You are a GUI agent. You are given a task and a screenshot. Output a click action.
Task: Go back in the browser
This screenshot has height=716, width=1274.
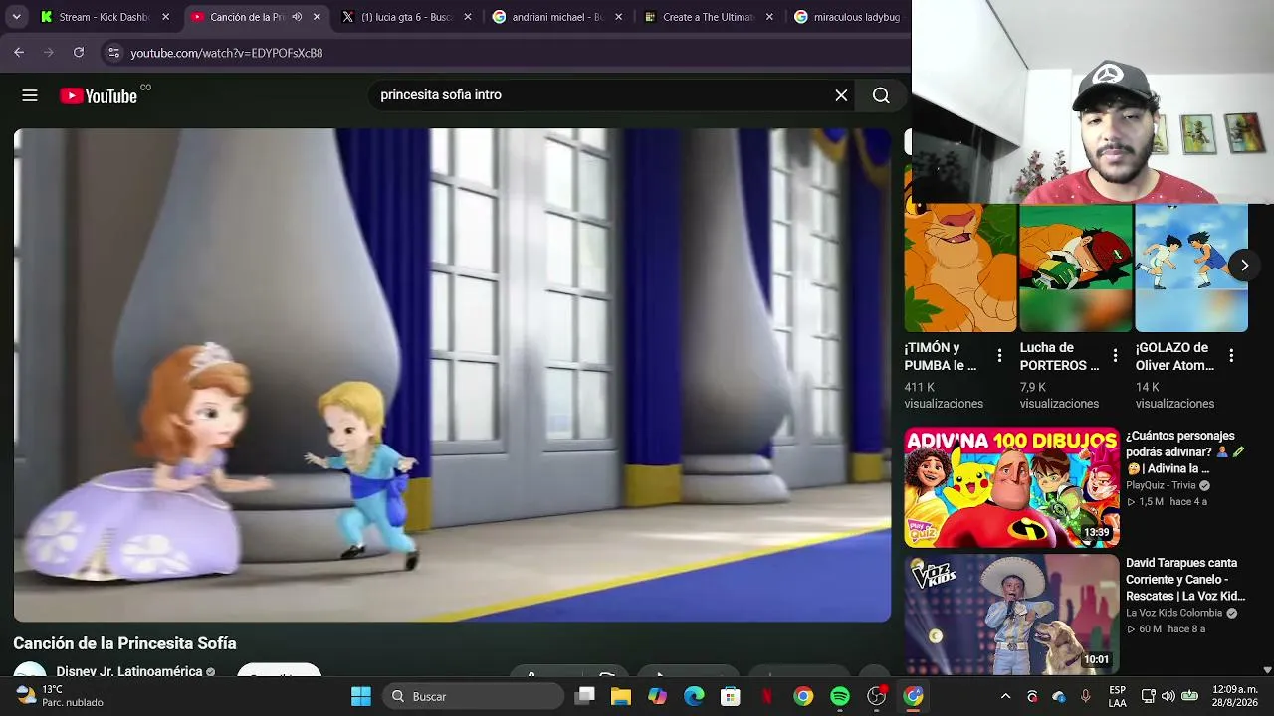19,53
